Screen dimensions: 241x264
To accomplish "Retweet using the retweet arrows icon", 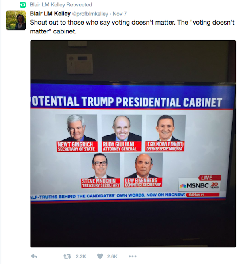I will pyautogui.click(x=67, y=256).
